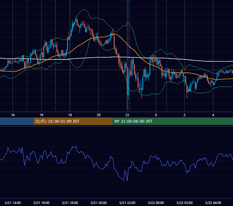Screen dimensions: 233x206
Task: Select the ロンドン 15:30-21:00 JST session bar
Action: (73, 121)
